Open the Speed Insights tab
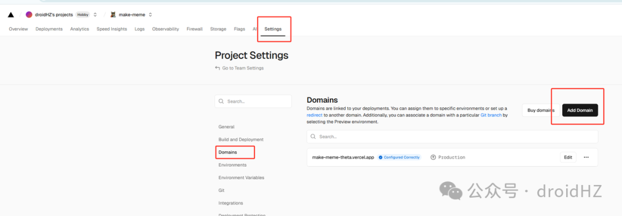The height and width of the screenshot is (216, 622). (112, 29)
